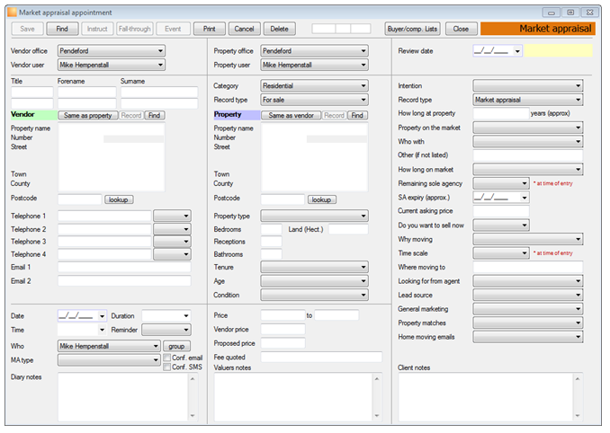
Task: Click the Property postcode lookup button
Action: tap(322, 199)
